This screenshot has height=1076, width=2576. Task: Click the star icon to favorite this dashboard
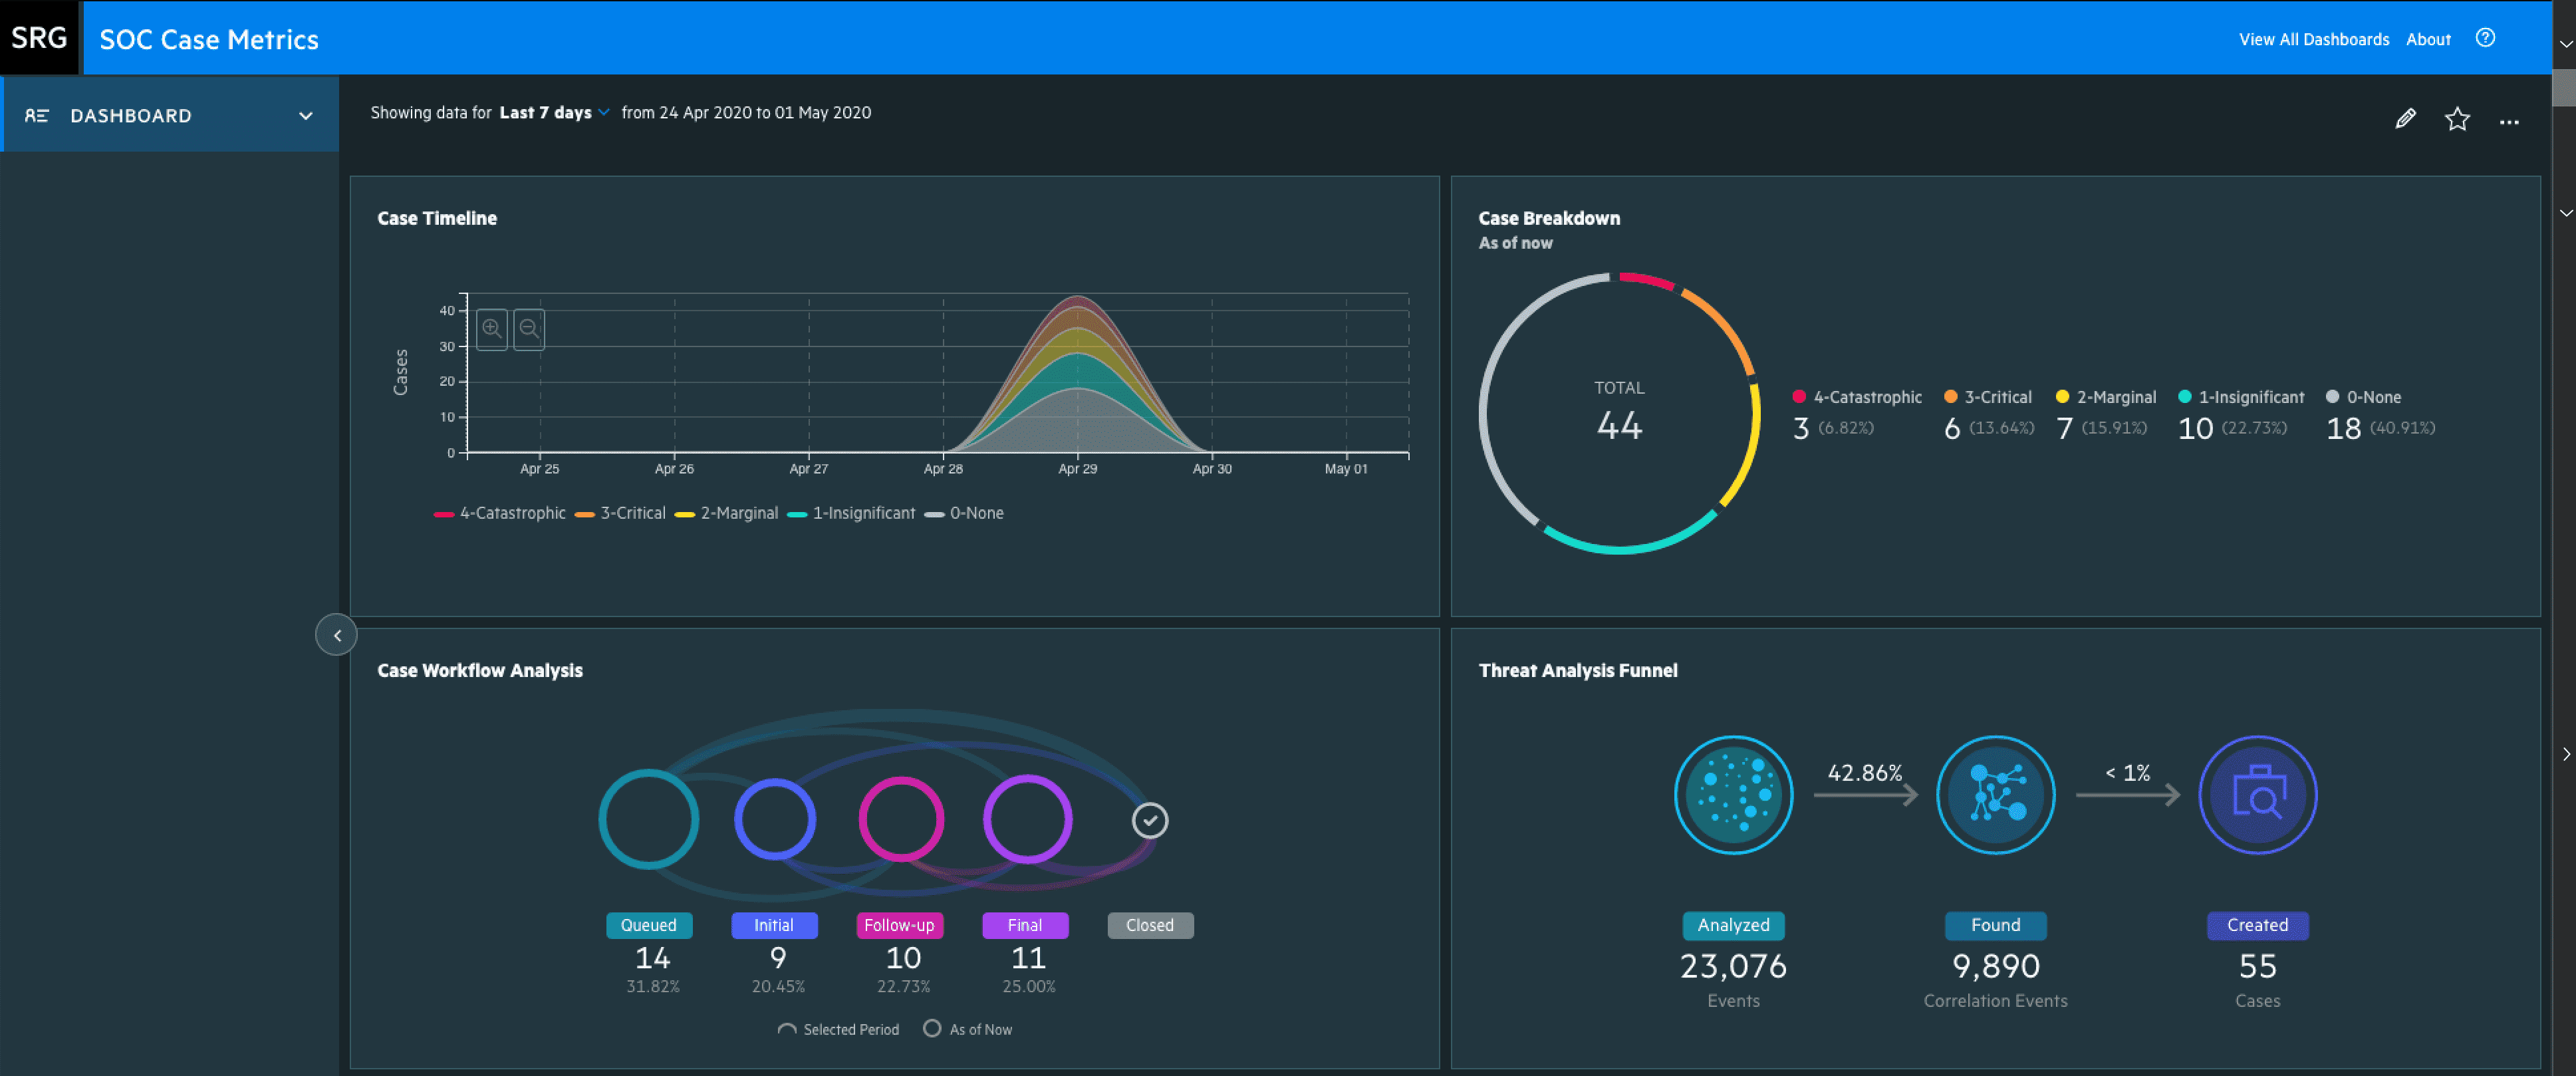pos(2457,118)
